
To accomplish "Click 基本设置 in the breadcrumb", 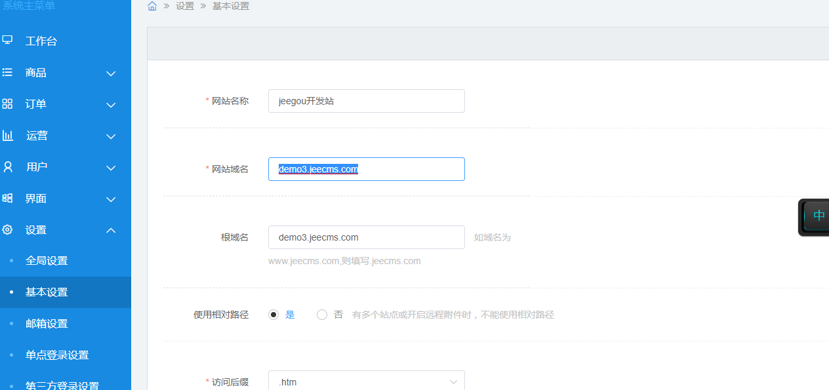I will point(231,6).
